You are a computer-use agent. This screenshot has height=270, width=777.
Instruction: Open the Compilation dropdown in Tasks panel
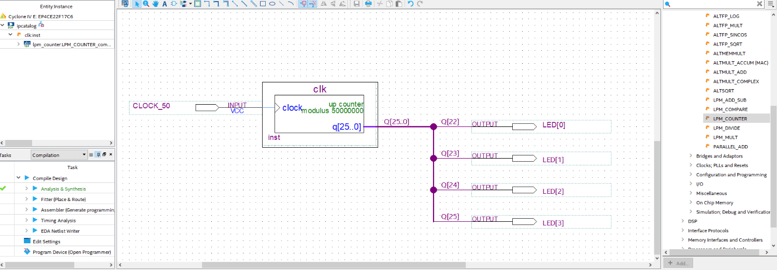tap(59, 155)
